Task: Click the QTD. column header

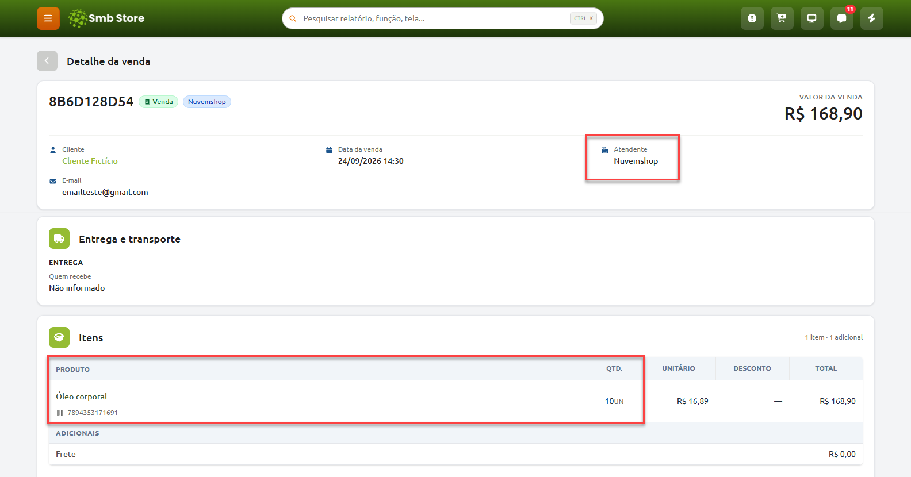Action: pyautogui.click(x=614, y=368)
